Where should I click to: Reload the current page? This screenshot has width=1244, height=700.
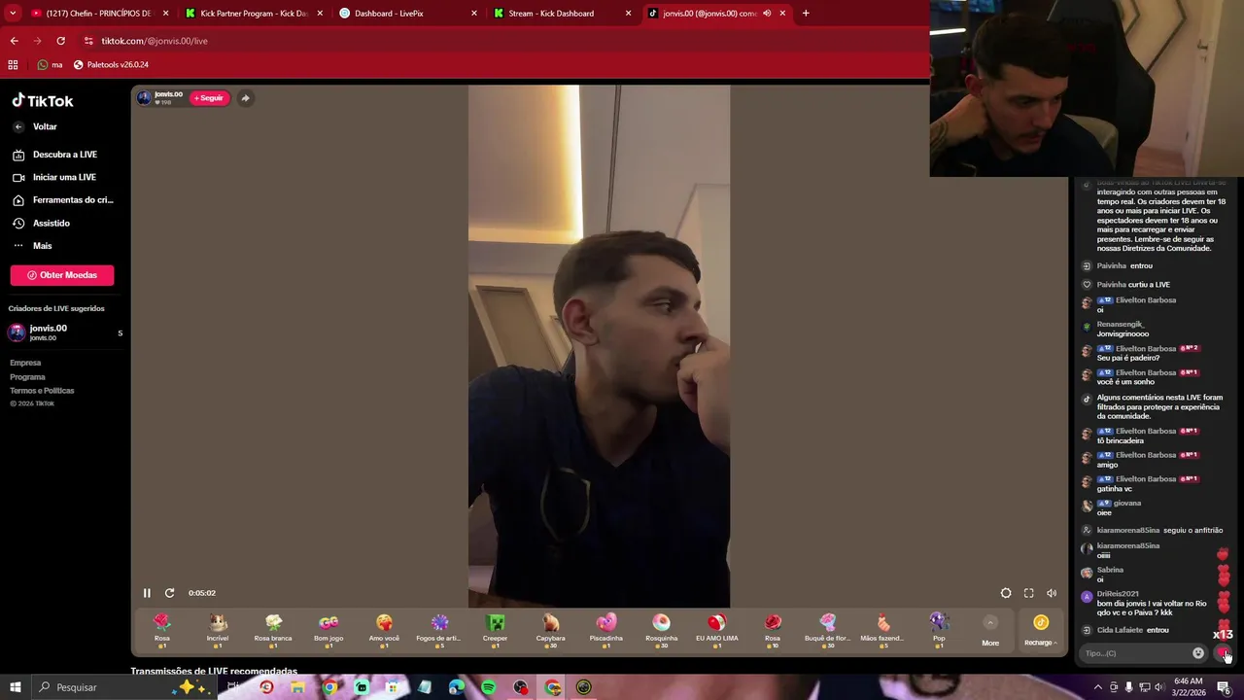[x=60, y=41]
